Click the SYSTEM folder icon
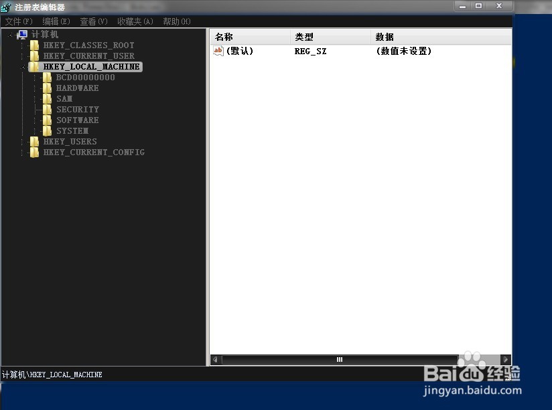The image size is (552, 410). pyautogui.click(x=47, y=131)
